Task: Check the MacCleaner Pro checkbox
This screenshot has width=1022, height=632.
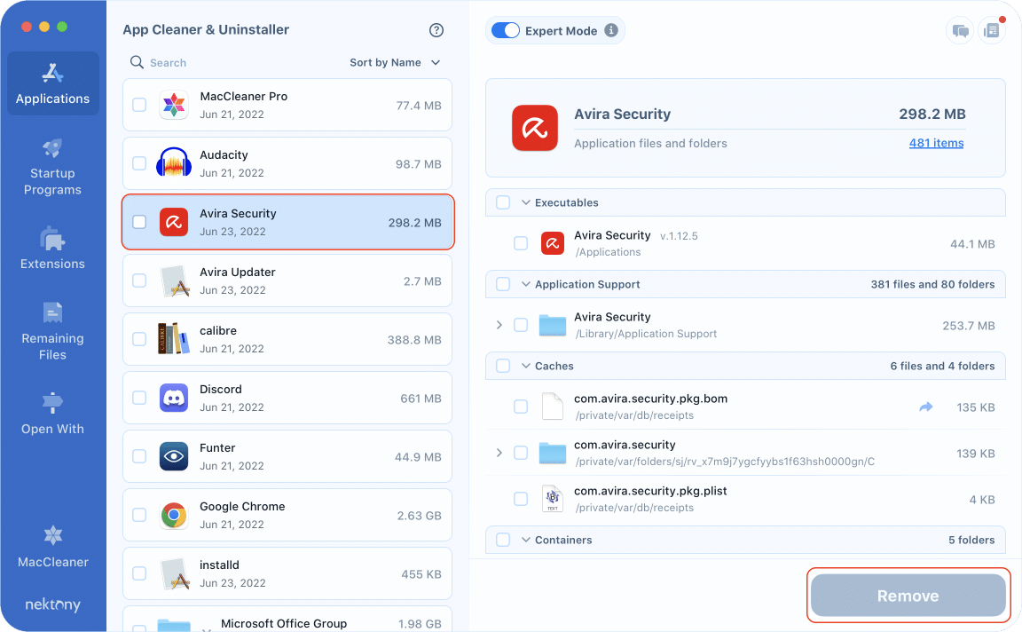Action: pyautogui.click(x=139, y=105)
